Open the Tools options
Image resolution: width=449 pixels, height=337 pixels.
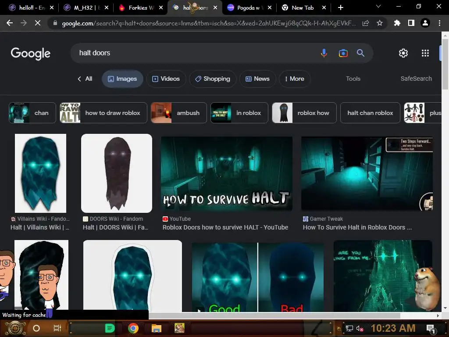[x=353, y=79]
